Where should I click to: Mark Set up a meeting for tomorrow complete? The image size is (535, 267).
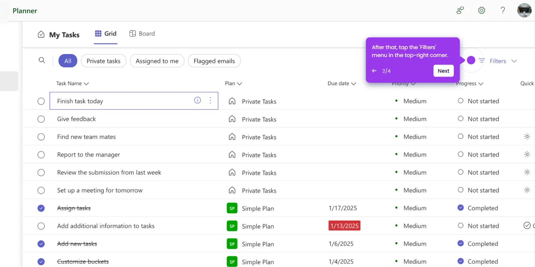(41, 190)
